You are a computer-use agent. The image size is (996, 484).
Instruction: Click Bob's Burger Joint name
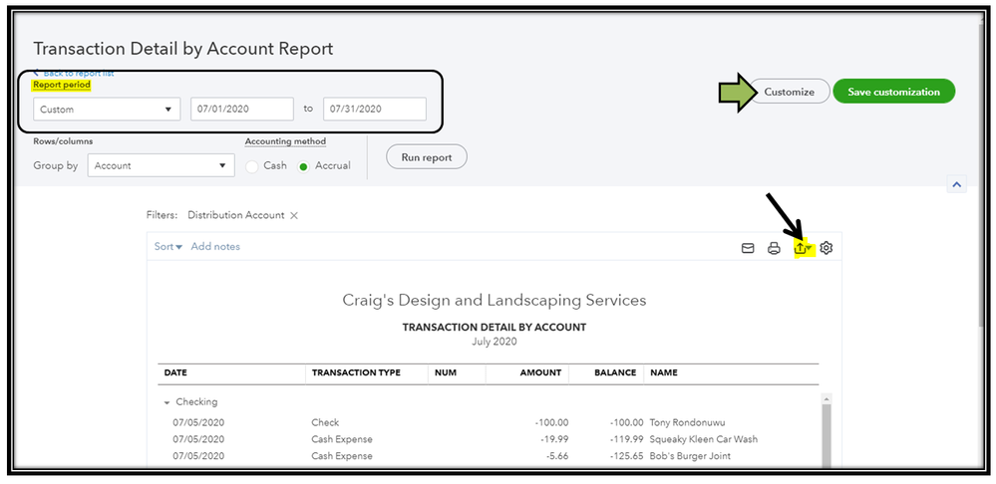coord(690,456)
